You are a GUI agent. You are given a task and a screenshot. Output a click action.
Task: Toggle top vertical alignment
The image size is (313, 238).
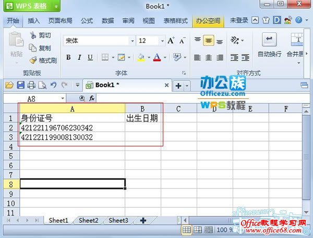pyautogui.click(x=197, y=40)
